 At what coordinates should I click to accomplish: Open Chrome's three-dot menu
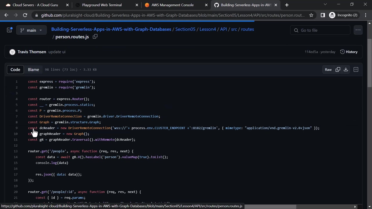click(366, 15)
